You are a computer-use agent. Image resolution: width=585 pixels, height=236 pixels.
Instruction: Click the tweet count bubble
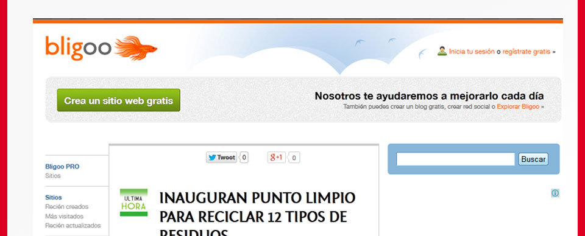[244, 158]
